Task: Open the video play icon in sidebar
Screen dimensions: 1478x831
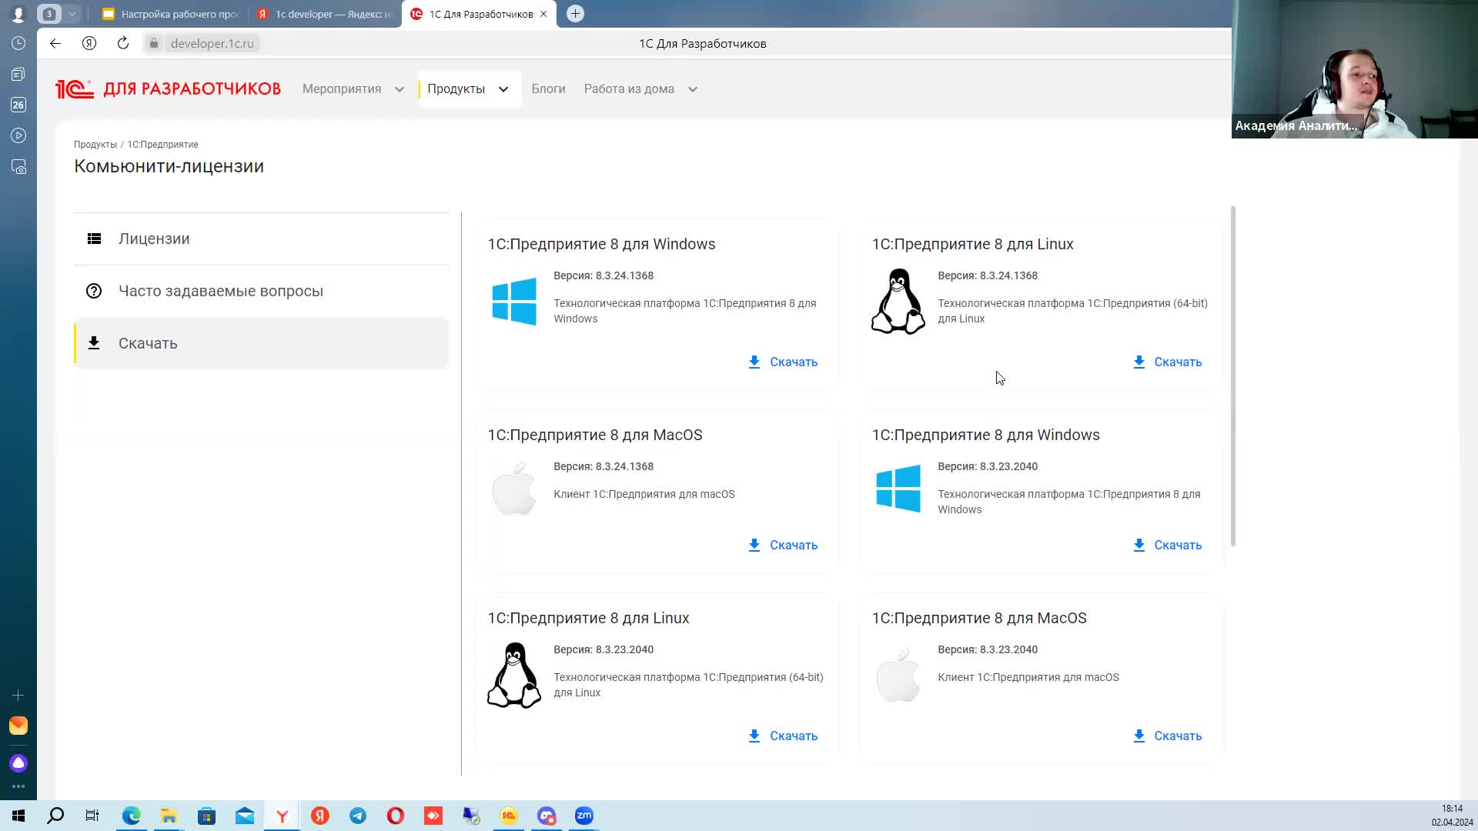Action: pyautogui.click(x=18, y=135)
